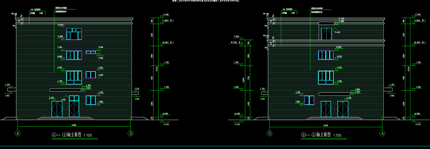The width and height of the screenshot is (430, 149).
Task: Pick the top-floor window on the left elevation
Action: click(74, 34)
